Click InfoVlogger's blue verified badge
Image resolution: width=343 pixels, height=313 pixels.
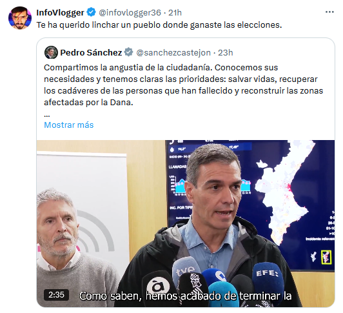point(91,12)
